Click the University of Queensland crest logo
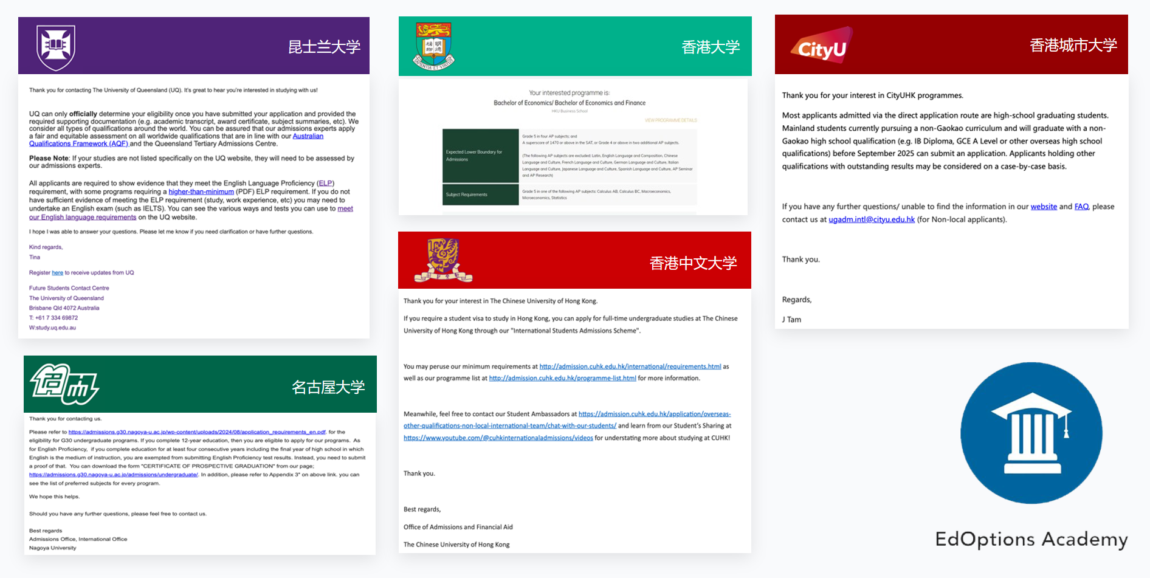This screenshot has height=578, width=1150. point(56,47)
